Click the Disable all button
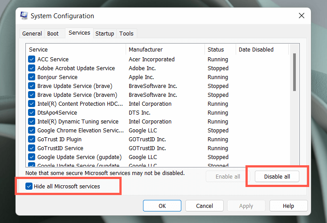 pyautogui.click(x=277, y=176)
